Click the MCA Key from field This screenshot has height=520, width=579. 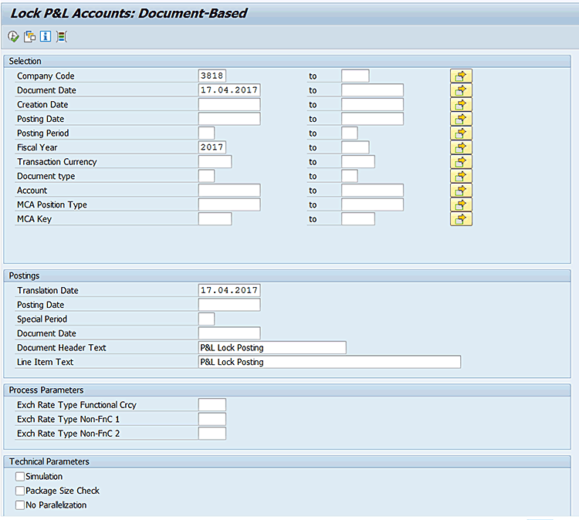pyautogui.click(x=215, y=219)
